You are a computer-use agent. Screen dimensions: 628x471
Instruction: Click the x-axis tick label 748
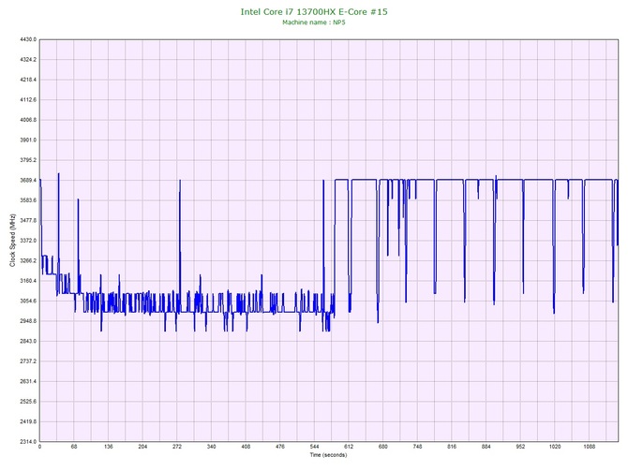[x=418, y=447]
